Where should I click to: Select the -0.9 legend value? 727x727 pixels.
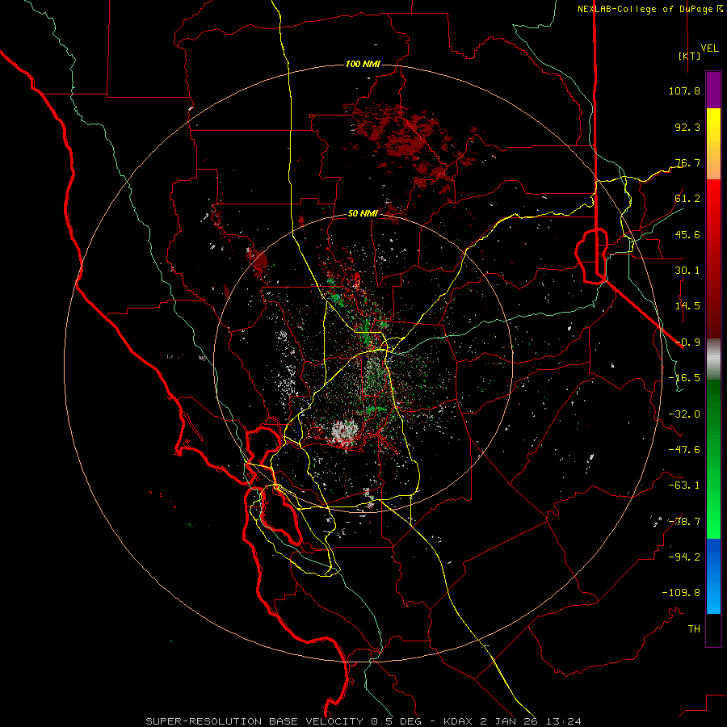coord(687,342)
